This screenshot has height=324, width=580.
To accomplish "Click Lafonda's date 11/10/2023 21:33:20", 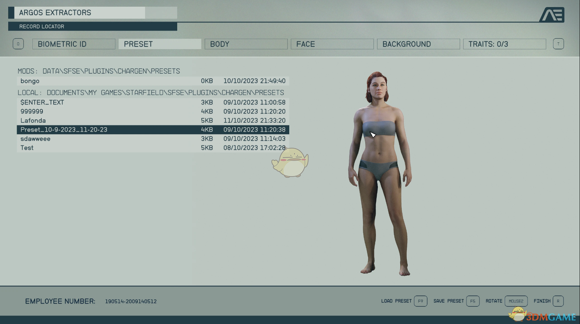I will 254,121.
